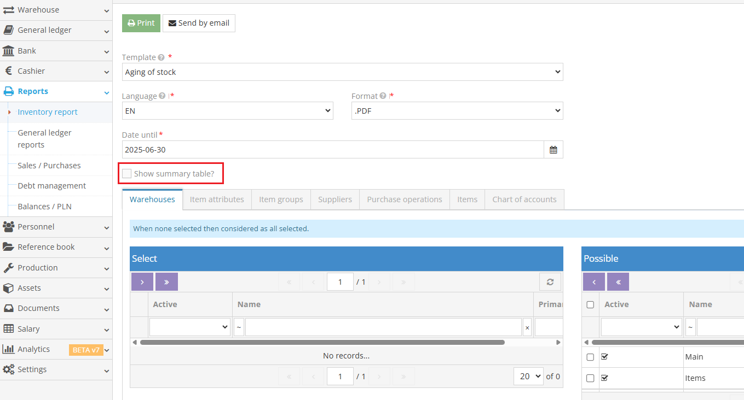Open the Format dropdown showing .PDF
744x400 pixels.
click(457, 110)
